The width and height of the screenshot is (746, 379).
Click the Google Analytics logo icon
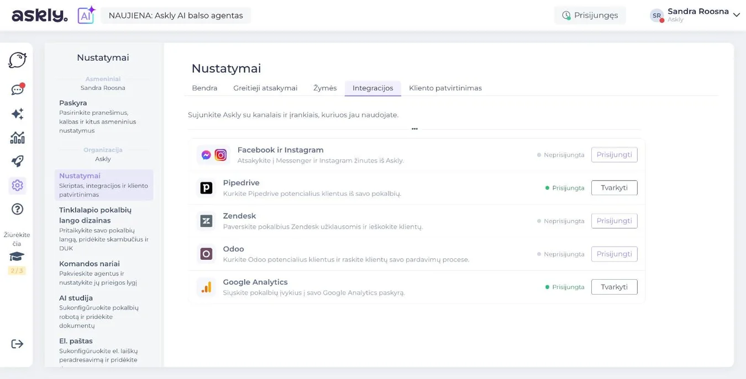pos(206,287)
